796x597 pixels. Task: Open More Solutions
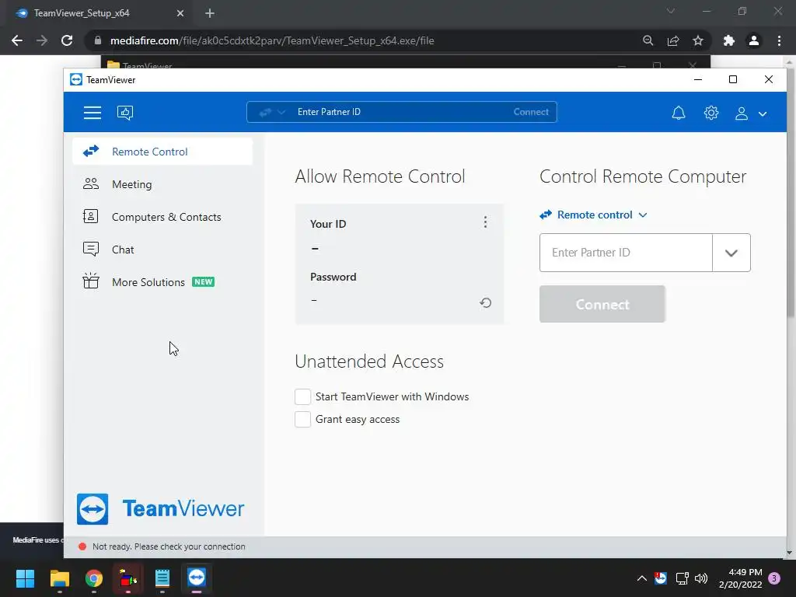[x=162, y=281]
